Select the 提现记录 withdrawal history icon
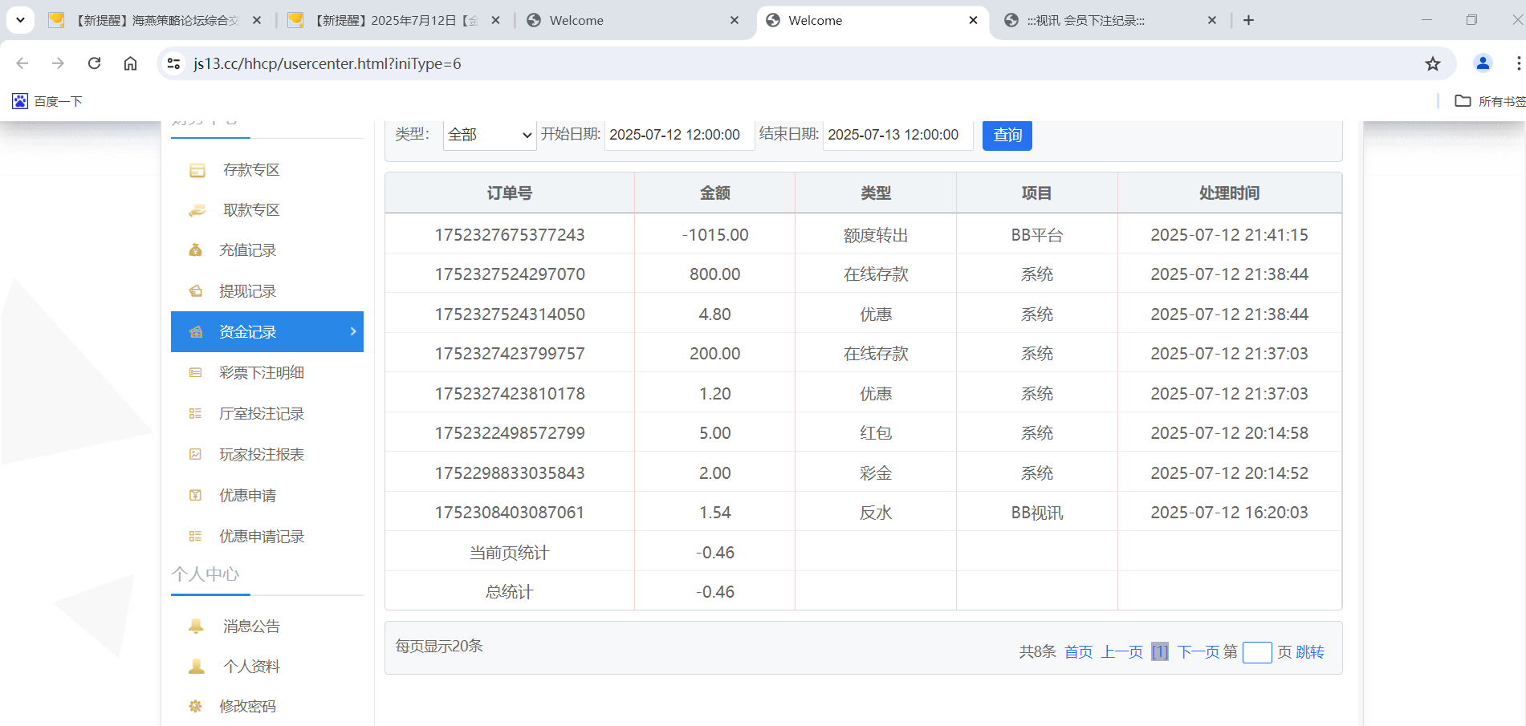Screen dimensions: 1526x726 [x=195, y=290]
